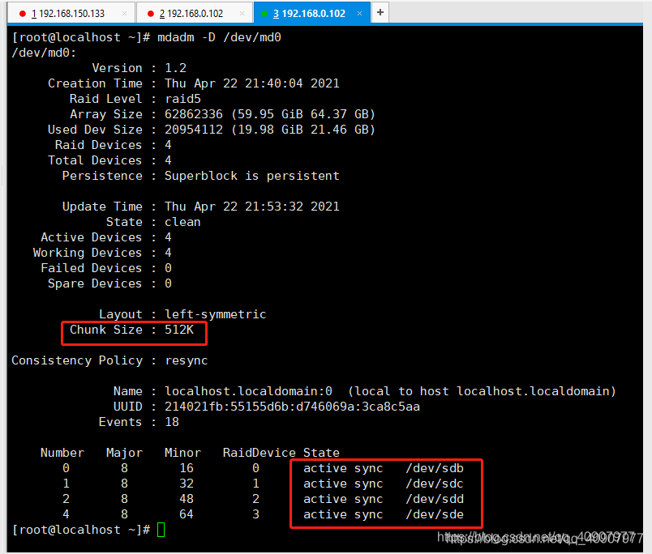Click Used Dev Size value '20954112'
The image size is (652, 554).
click(x=194, y=130)
